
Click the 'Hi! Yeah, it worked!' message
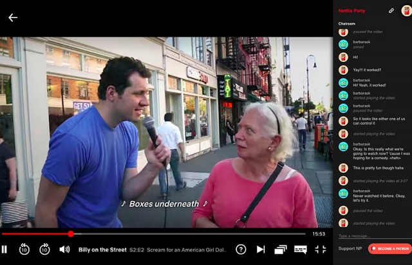tap(370, 85)
